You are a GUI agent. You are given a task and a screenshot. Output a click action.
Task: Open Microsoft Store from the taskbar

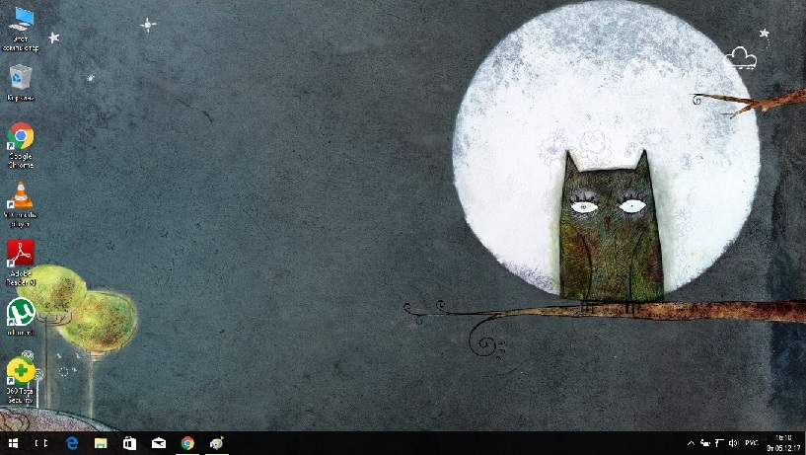point(129,443)
